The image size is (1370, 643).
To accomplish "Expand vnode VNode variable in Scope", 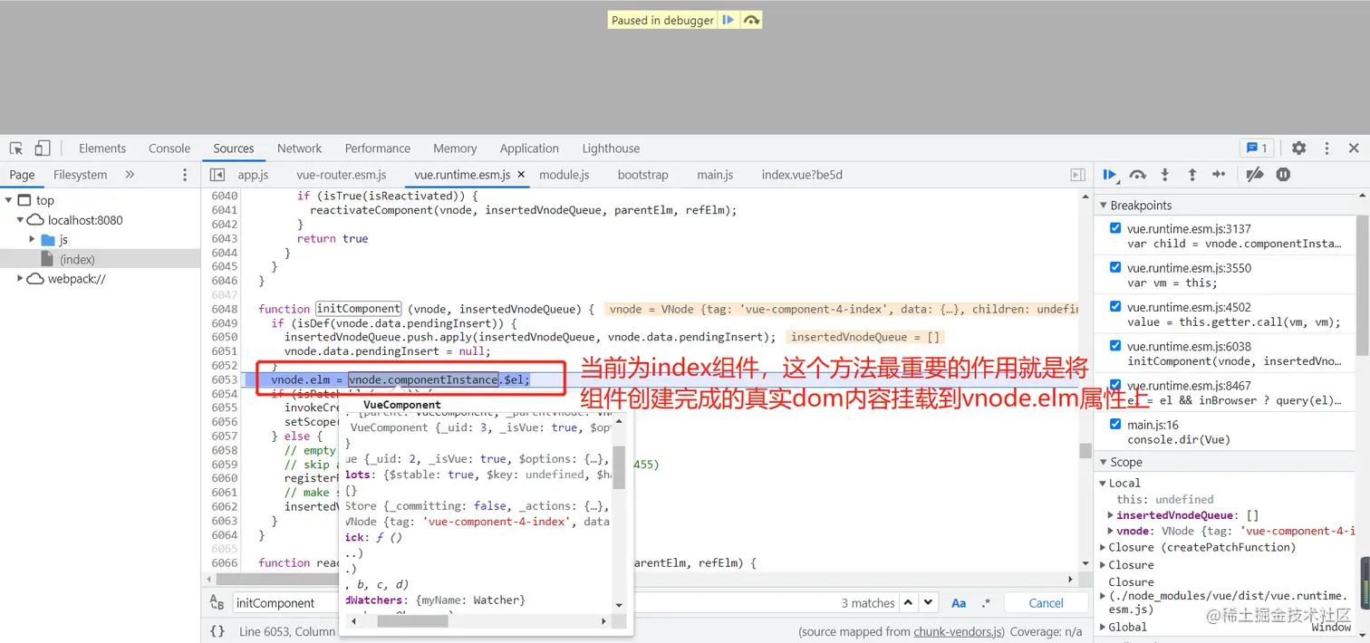I will tap(1112, 531).
